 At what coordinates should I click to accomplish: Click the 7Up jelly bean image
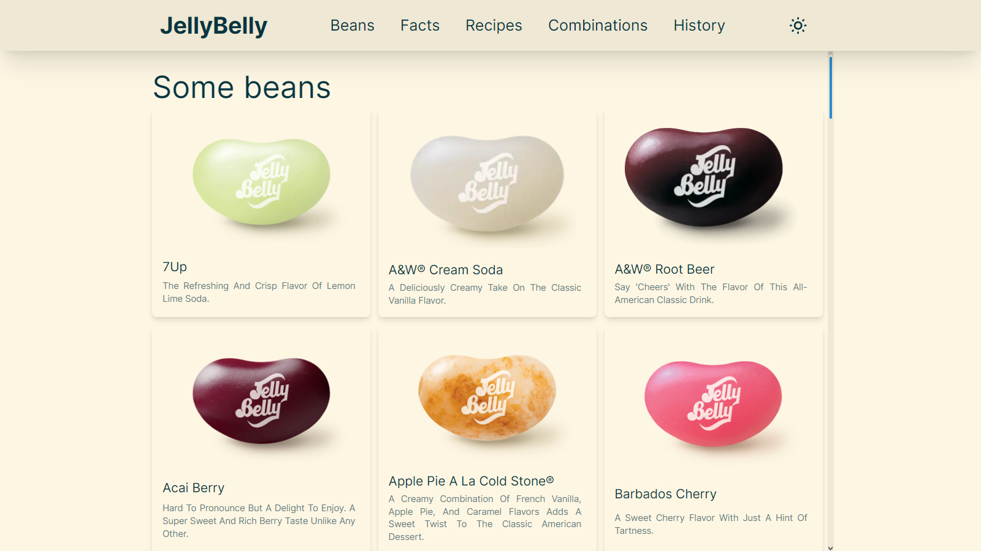(x=261, y=182)
